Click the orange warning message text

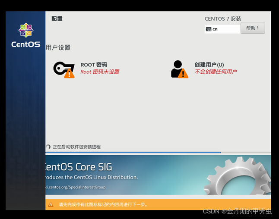103,205
